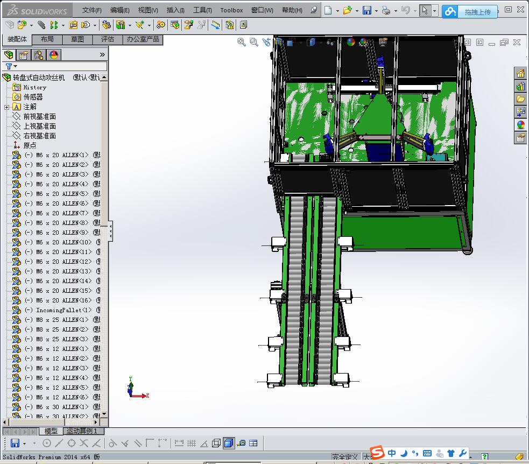529x464 pixels.
Task: Select the IncomingPallet<1> component
Action: (64, 310)
